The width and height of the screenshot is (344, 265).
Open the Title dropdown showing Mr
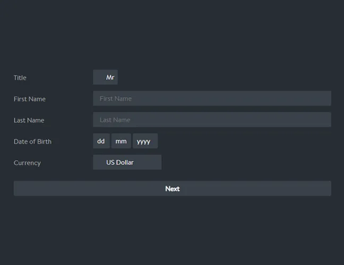pyautogui.click(x=105, y=77)
